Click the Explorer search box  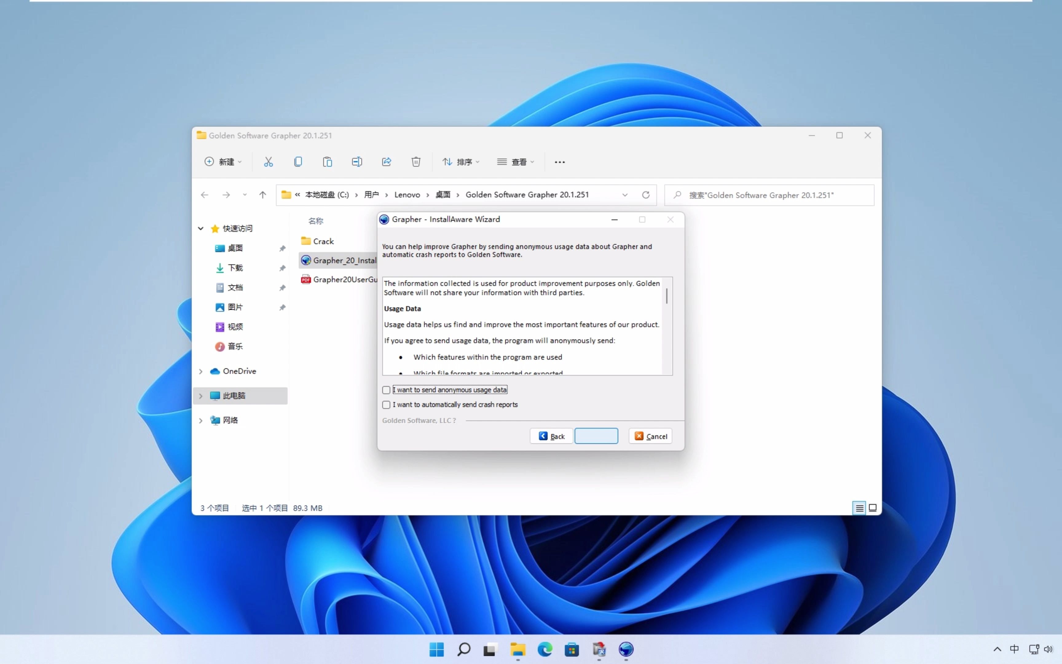[769, 195]
